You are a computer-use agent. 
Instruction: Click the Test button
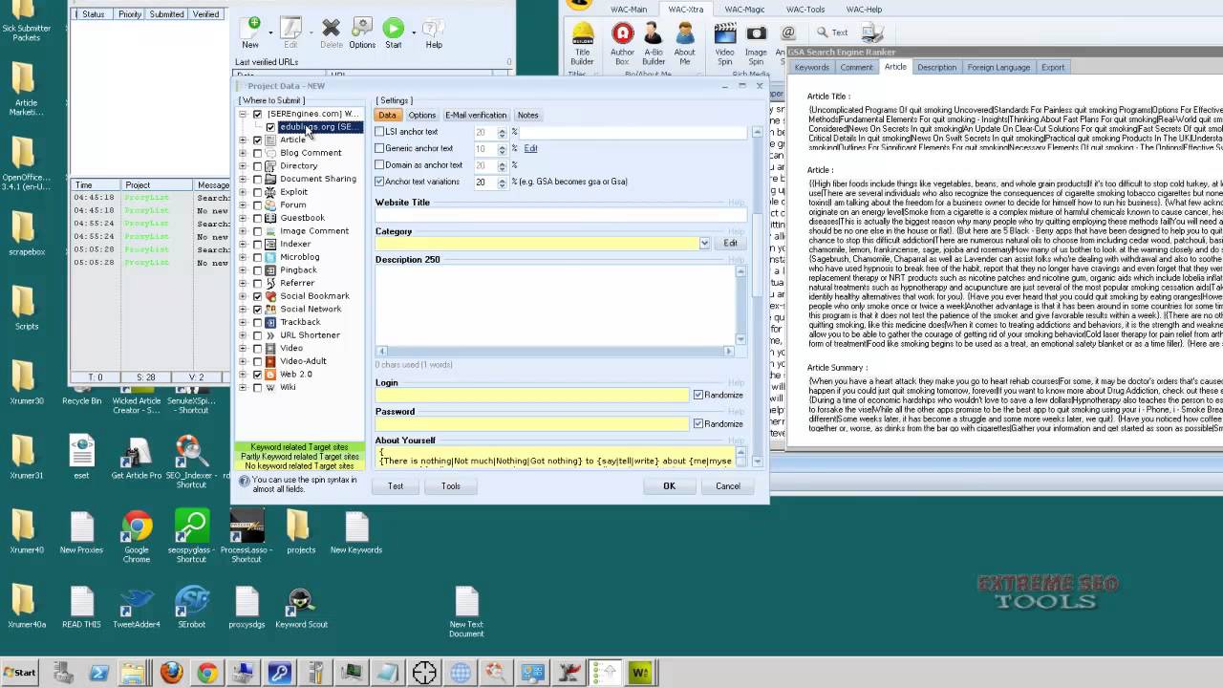(396, 486)
